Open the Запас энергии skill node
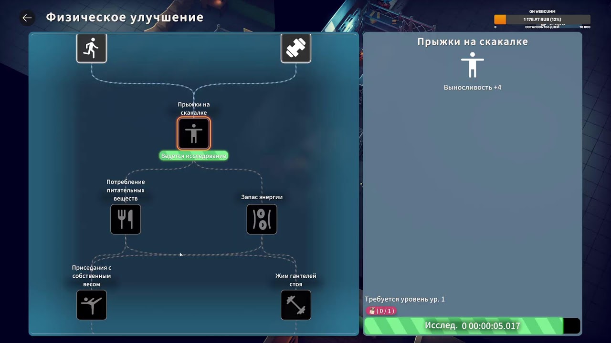This screenshot has height=343, width=611. (262, 219)
